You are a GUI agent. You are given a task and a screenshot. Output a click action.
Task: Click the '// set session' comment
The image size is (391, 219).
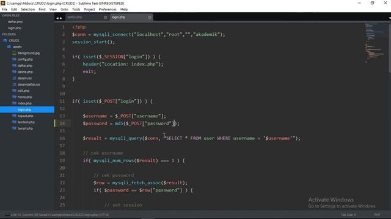tap(123, 205)
